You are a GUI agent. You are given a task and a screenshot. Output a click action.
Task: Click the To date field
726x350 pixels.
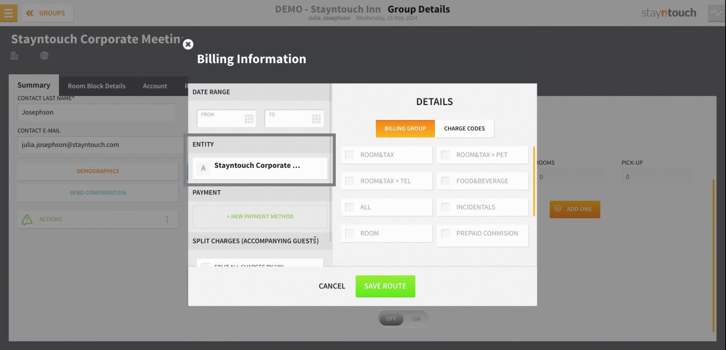click(x=294, y=118)
